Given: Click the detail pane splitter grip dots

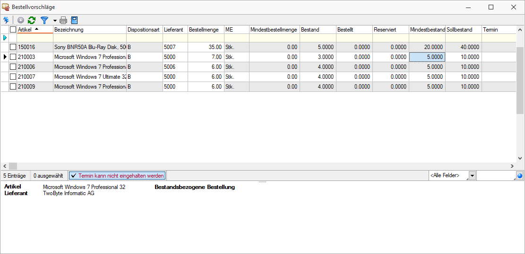Looking at the screenshot, I should click(x=263, y=182).
